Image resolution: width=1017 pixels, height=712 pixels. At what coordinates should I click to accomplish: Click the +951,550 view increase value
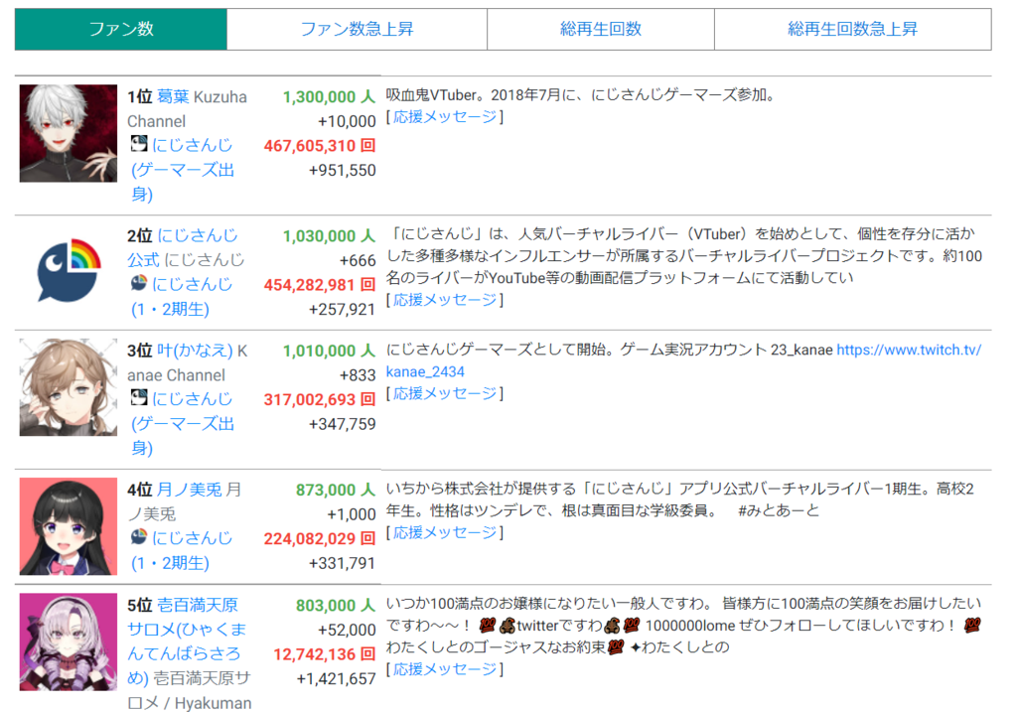click(x=343, y=171)
